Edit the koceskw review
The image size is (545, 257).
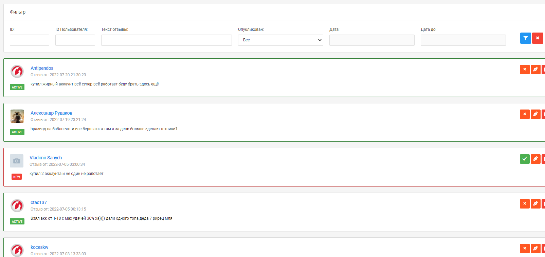coord(535,249)
